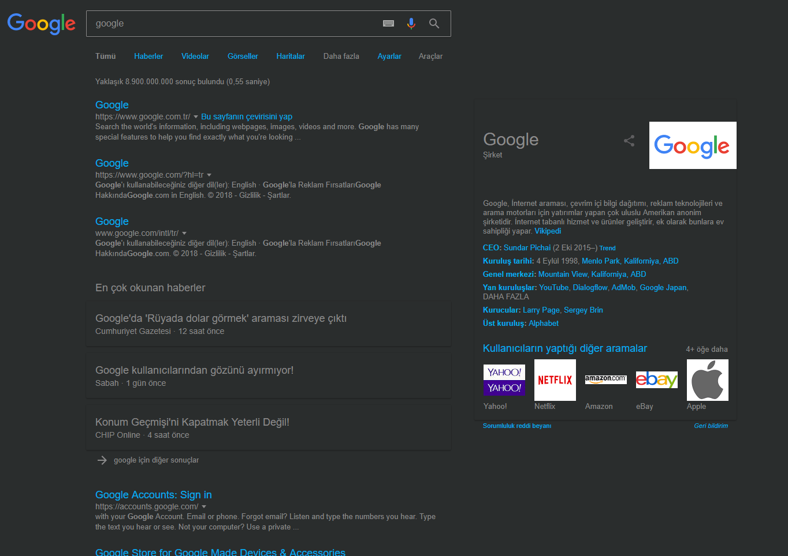The width and height of the screenshot is (788, 556).
Task: Click the 'En çok okunan haberler' heading
Action: click(x=150, y=288)
